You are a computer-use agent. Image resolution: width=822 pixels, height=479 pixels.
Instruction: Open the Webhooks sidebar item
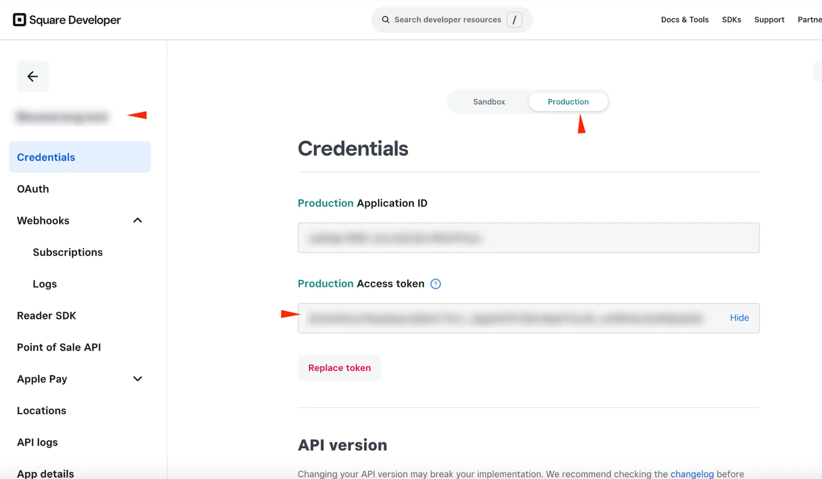pos(43,220)
